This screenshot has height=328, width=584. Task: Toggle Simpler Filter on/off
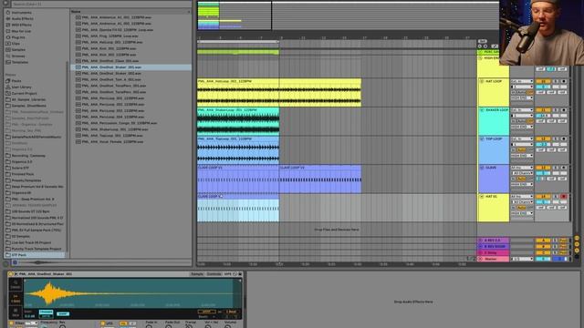click(x=11, y=323)
